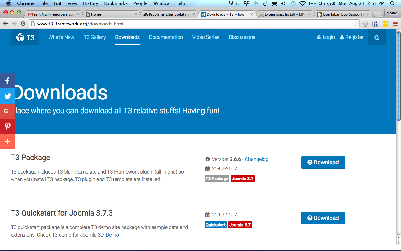401x251 pixels.
Task: Open the site search magnifier icon
Action: [x=377, y=38]
